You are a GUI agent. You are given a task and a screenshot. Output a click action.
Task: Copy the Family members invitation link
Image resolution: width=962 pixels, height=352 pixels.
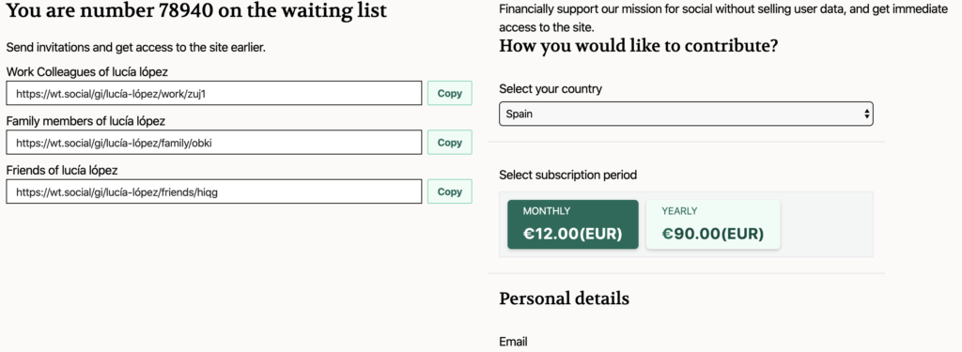[x=450, y=143]
